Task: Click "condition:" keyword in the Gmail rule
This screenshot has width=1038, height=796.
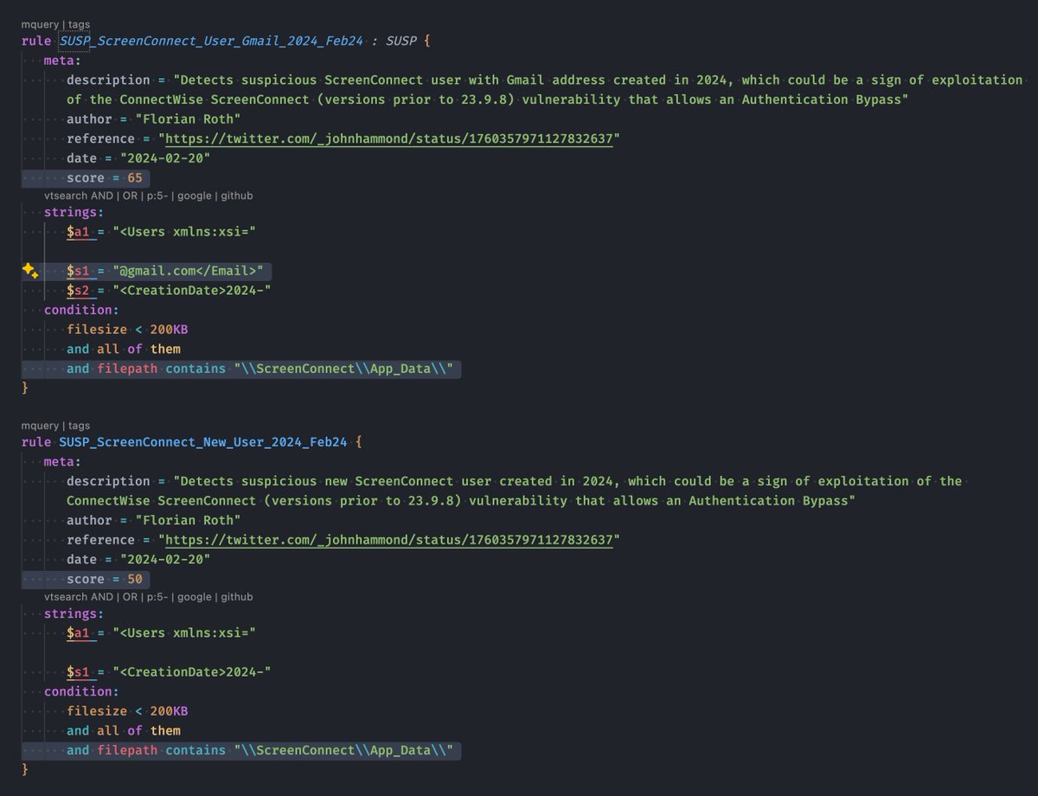Action: tap(81, 310)
